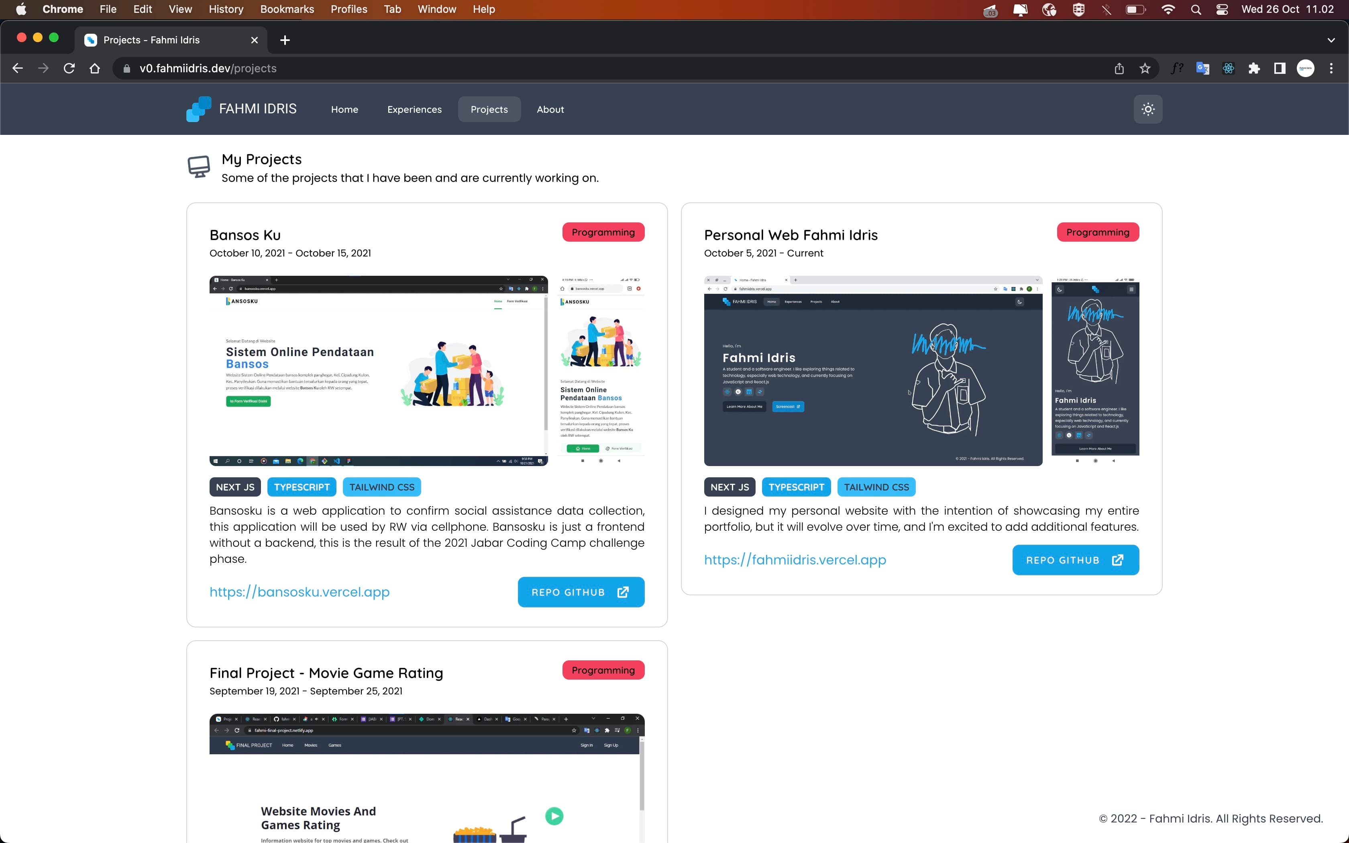Click the battery status icon

1135,10
